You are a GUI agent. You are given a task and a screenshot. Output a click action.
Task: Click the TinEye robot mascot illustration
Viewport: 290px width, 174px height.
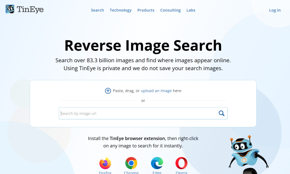(x=248, y=154)
